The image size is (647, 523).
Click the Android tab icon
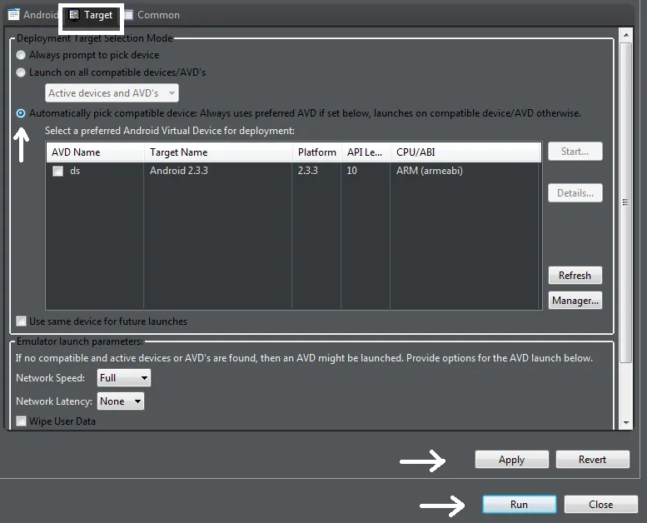(13, 15)
